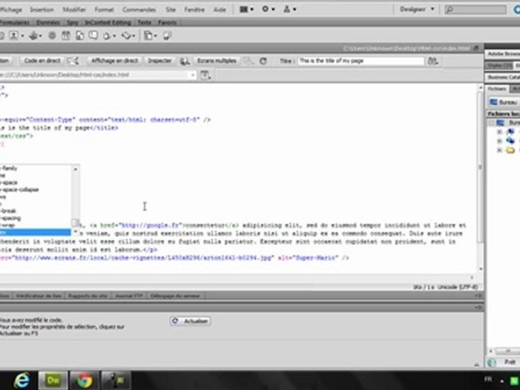The width and height of the screenshot is (520, 390).
Task: Switch to the Données insert tab
Action: coord(48,23)
